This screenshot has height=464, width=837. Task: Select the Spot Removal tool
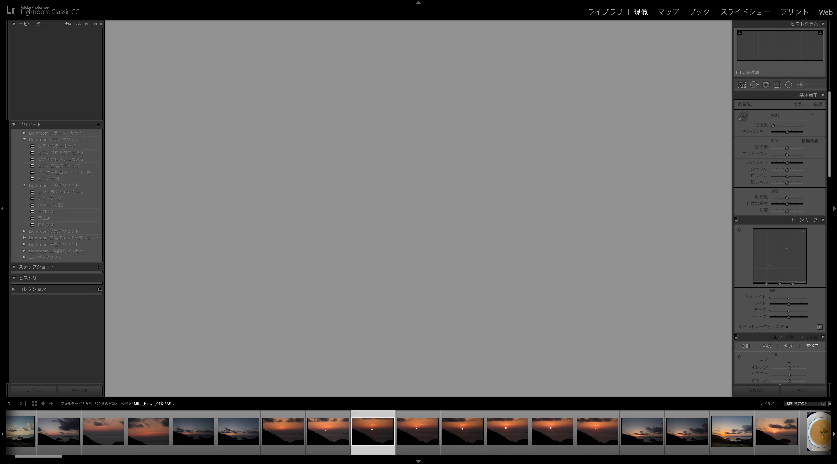pos(754,85)
